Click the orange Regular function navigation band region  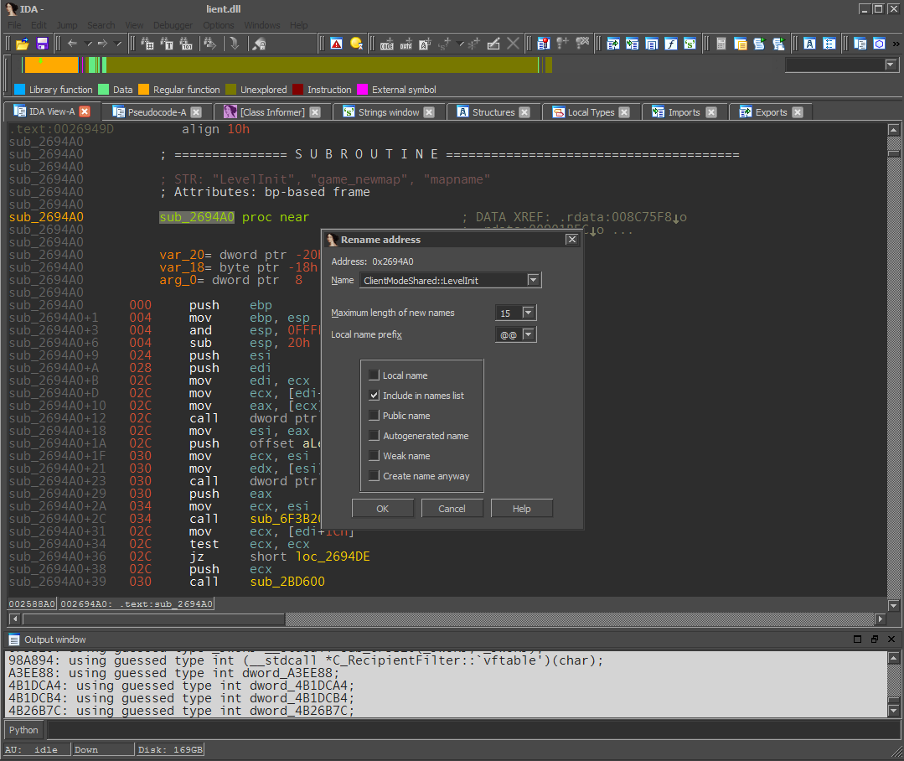(51, 65)
